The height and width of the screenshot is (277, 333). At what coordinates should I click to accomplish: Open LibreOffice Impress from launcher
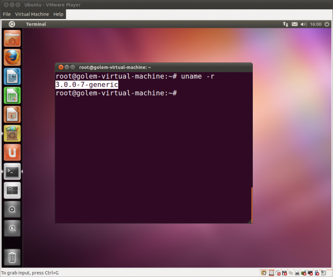12,114
